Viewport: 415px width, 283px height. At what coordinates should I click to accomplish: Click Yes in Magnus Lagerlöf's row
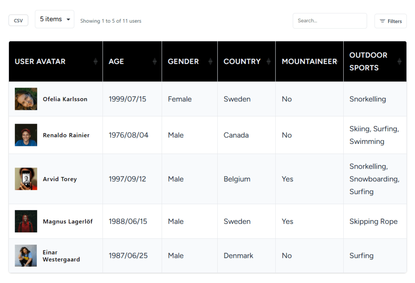(287, 221)
